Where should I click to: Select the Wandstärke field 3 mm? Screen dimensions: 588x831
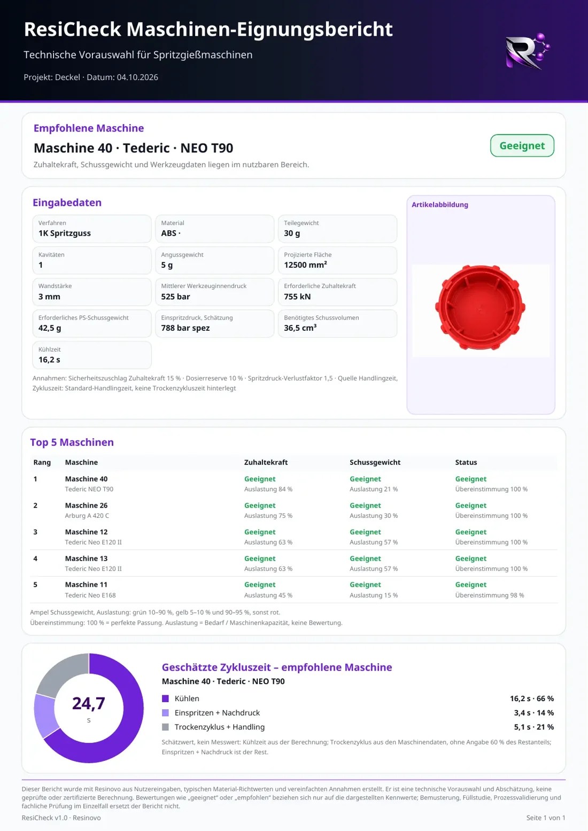tap(92, 292)
